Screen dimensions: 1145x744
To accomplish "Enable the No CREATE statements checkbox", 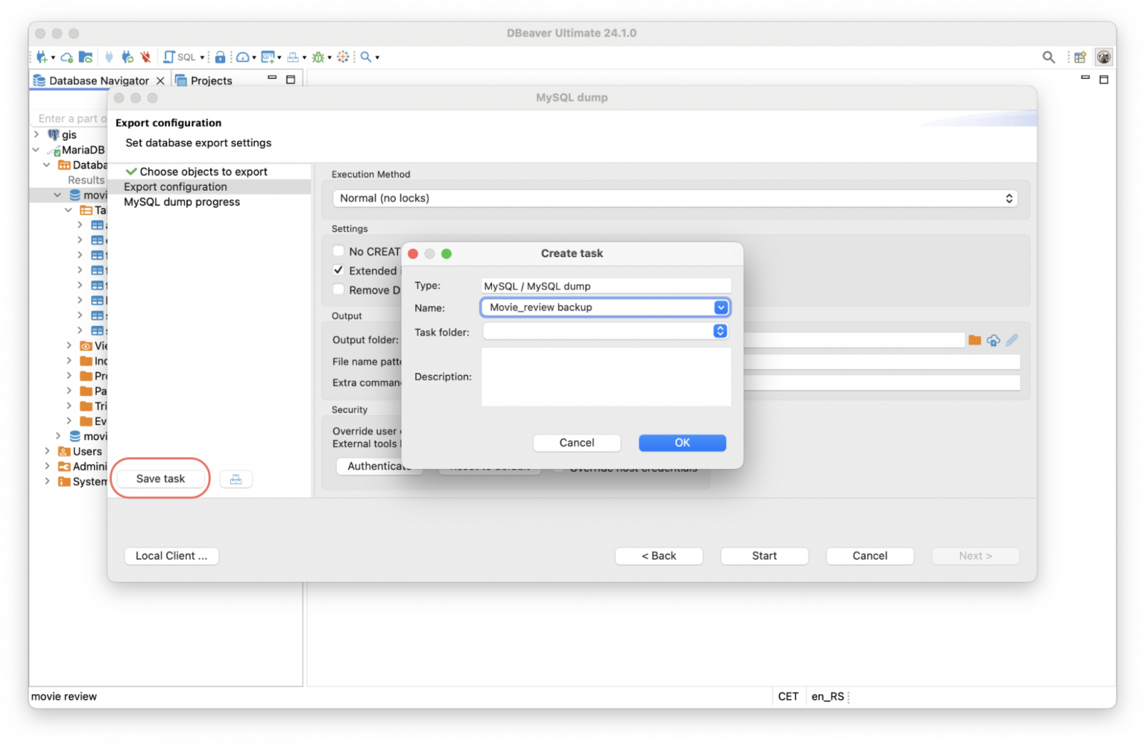I will click(338, 250).
